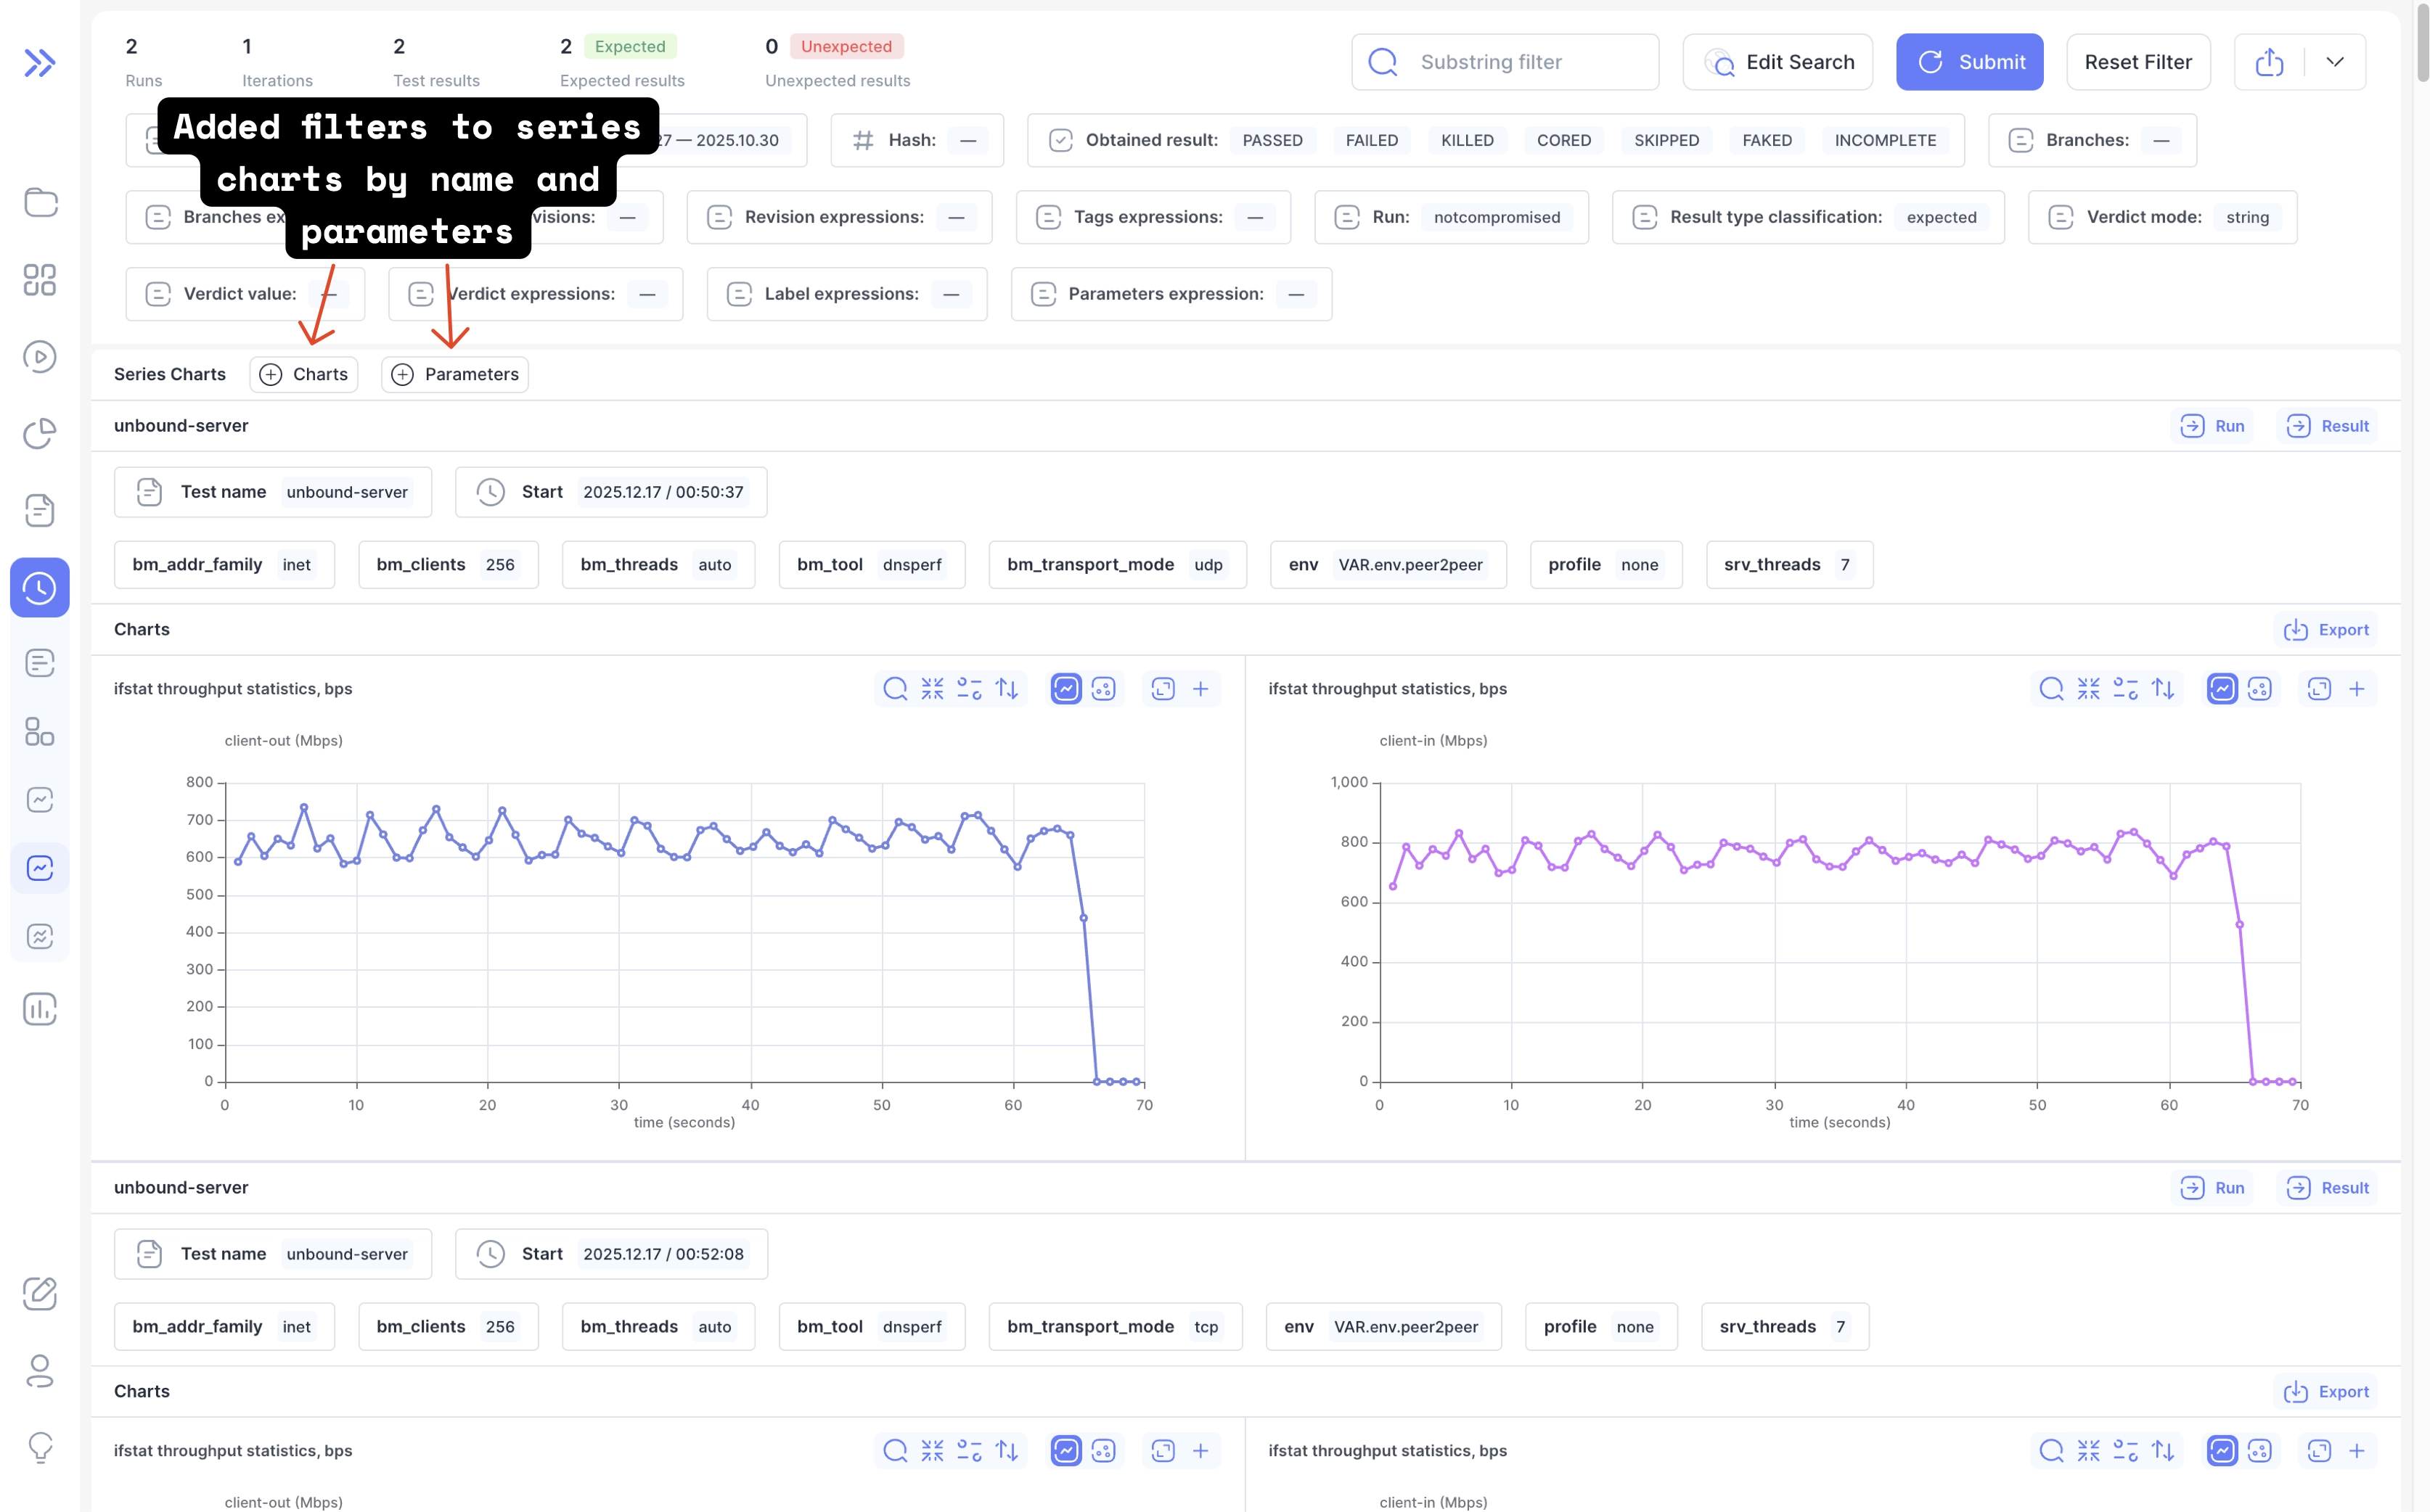Click the pencil edit icon in the sidebar
The width and height of the screenshot is (2430, 1512).
pyautogui.click(x=40, y=1293)
